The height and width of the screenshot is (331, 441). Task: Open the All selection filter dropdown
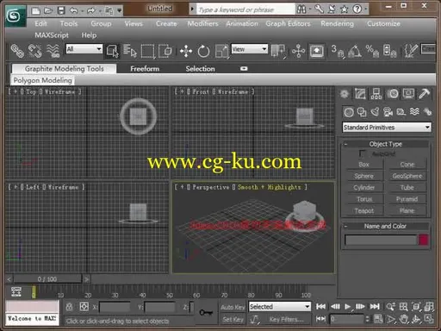tap(84, 49)
